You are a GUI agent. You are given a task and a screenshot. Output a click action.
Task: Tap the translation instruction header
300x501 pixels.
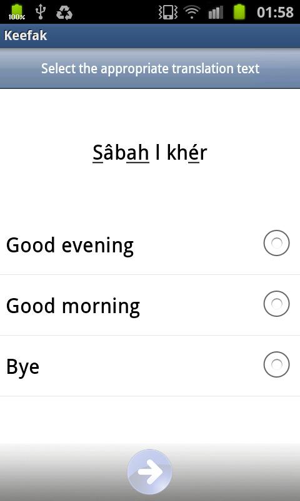click(150, 69)
